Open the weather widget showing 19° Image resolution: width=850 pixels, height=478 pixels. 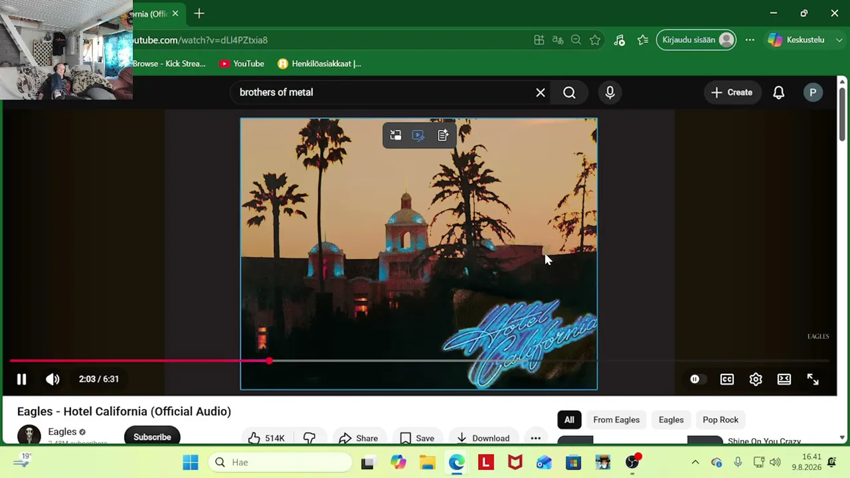tap(21, 461)
